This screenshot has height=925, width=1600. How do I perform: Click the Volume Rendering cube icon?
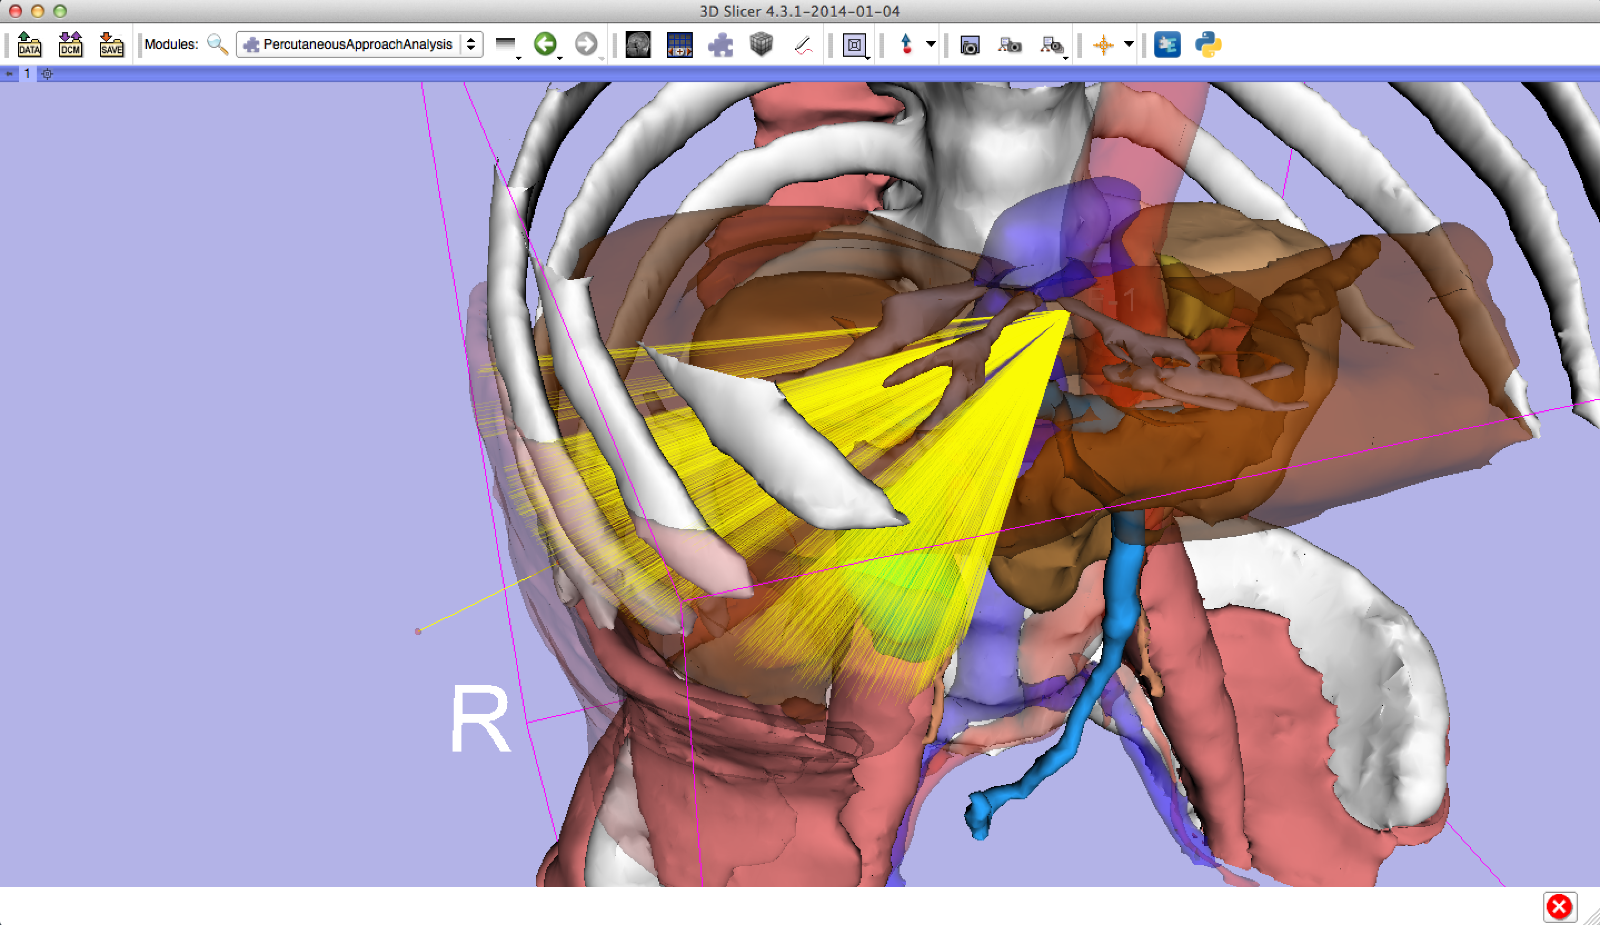(x=761, y=44)
